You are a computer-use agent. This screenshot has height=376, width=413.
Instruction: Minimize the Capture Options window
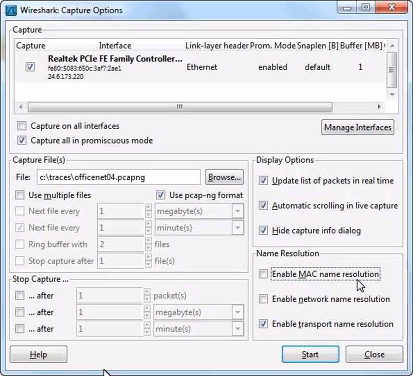pos(347,7)
